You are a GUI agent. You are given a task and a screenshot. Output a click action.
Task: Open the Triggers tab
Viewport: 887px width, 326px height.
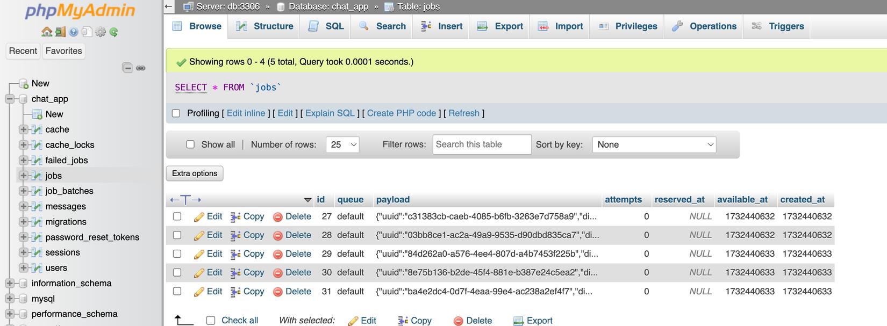point(777,26)
